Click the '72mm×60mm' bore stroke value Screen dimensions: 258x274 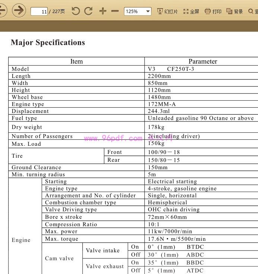pyautogui.click(x=167, y=217)
